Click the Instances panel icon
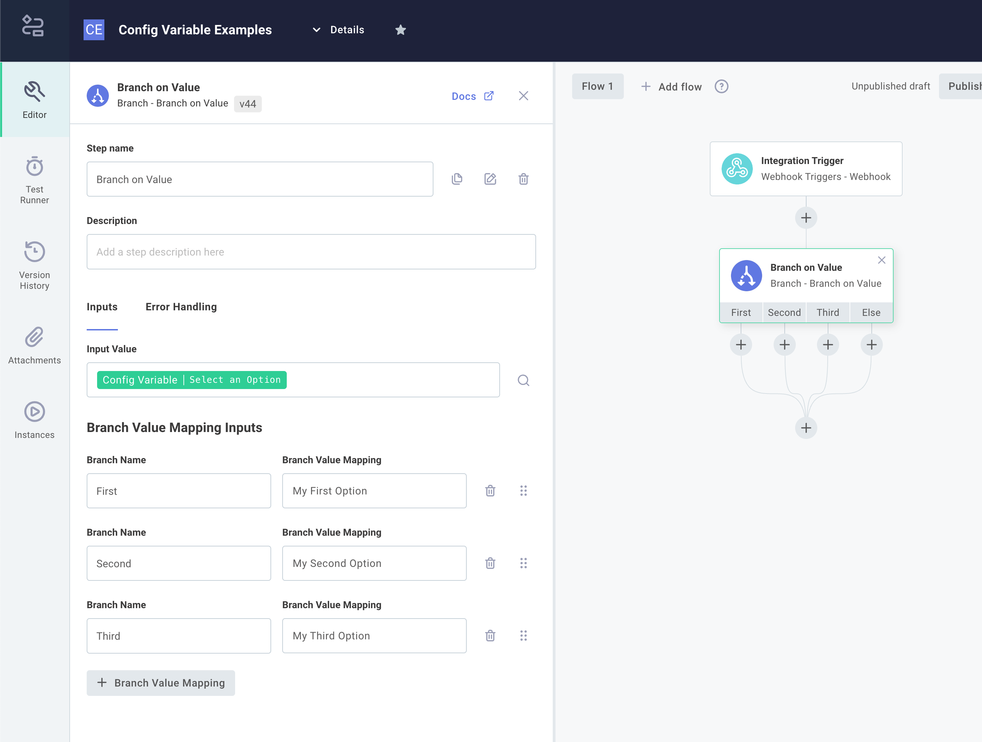The height and width of the screenshot is (742, 982). click(35, 411)
